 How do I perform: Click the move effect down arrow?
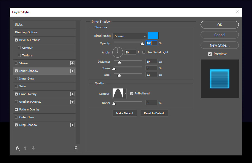tap(33, 148)
